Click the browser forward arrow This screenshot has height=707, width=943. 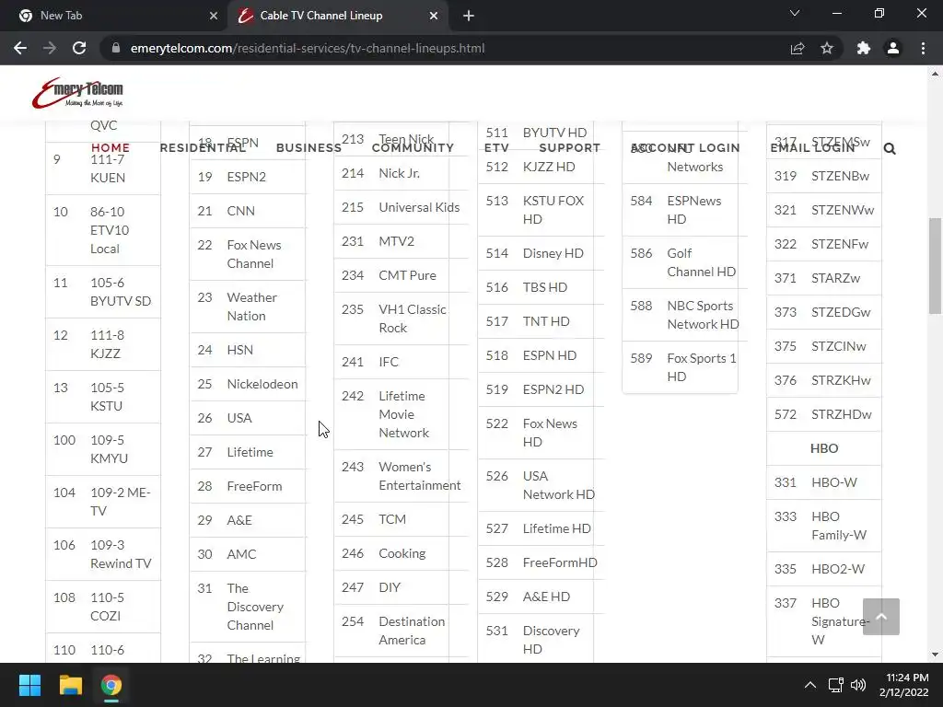50,48
